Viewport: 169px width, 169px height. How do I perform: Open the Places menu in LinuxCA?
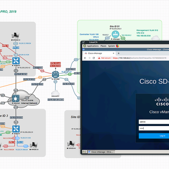tap(103, 46)
